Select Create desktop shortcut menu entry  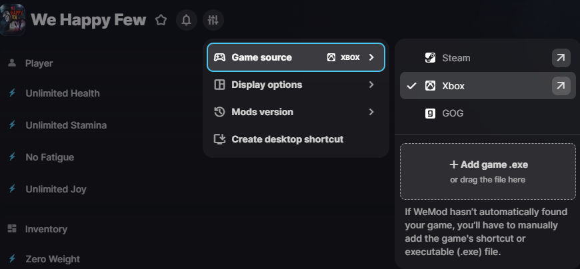click(287, 139)
